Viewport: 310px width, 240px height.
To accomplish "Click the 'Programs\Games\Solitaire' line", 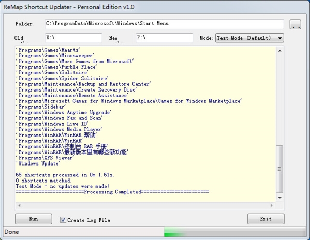I will 52,73.
